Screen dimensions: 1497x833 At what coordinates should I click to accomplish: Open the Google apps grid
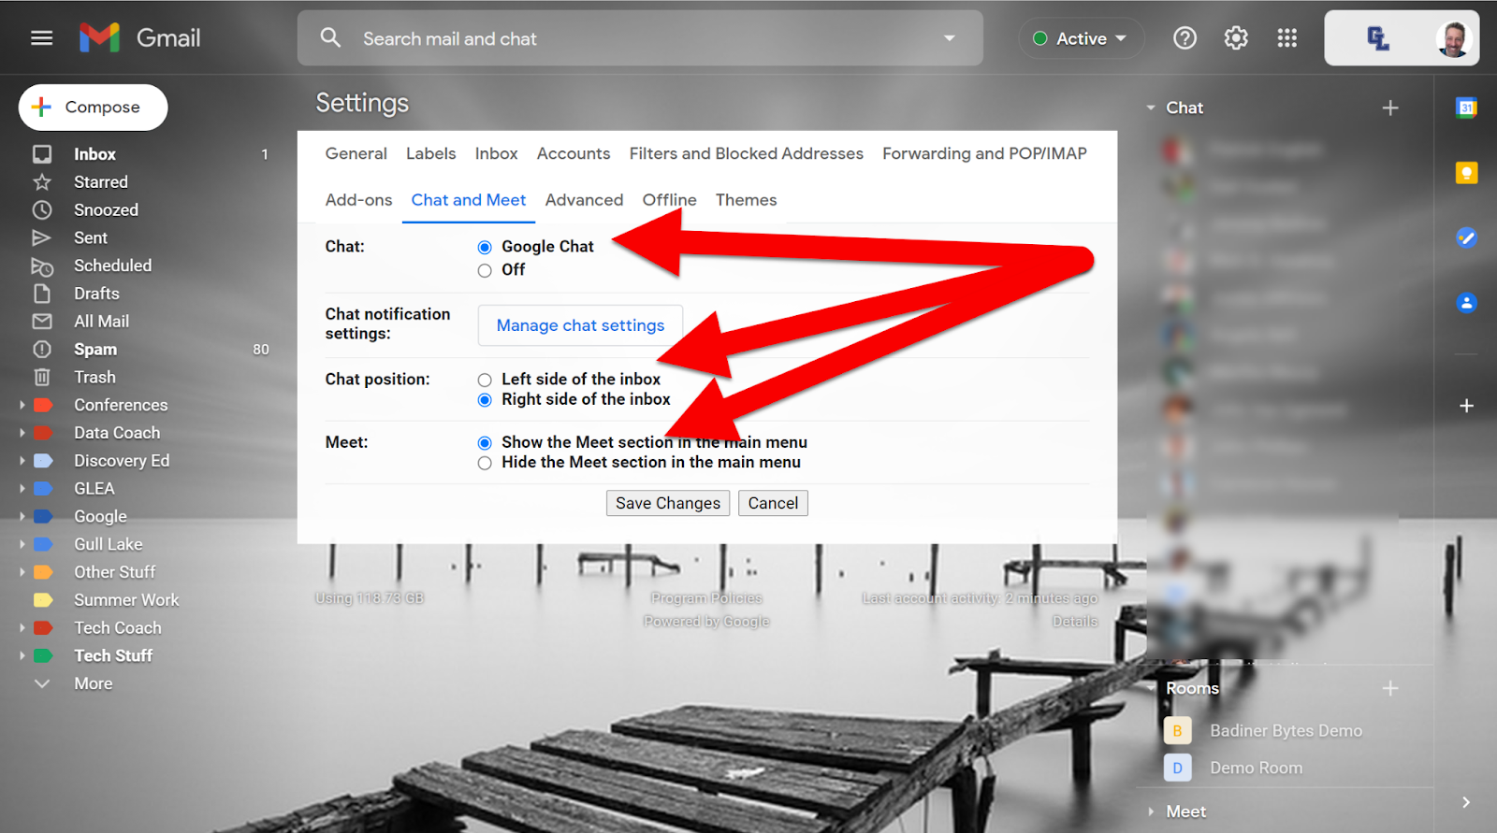[1287, 38]
